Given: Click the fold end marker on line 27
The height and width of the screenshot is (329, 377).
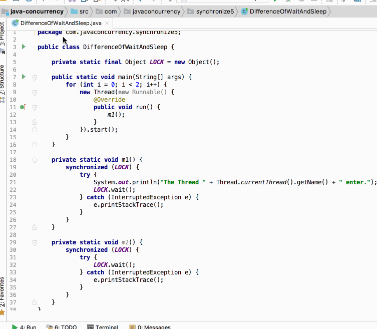Looking at the screenshot, I should click(35, 227).
